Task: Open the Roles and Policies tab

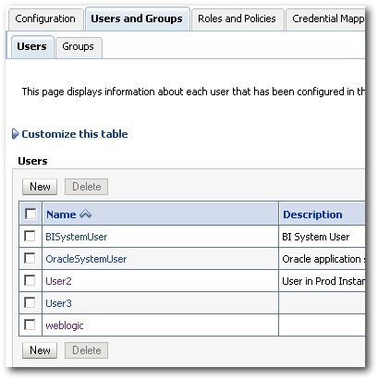Action: (238, 19)
